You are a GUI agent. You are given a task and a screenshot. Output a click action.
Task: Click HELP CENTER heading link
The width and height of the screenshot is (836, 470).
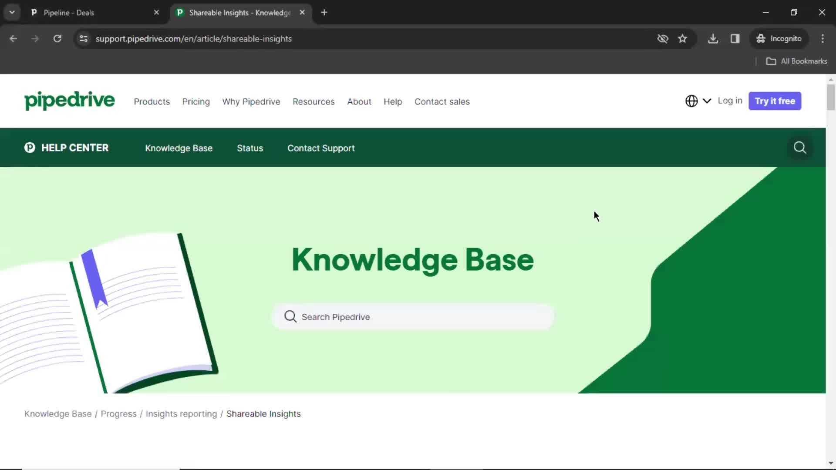(75, 148)
